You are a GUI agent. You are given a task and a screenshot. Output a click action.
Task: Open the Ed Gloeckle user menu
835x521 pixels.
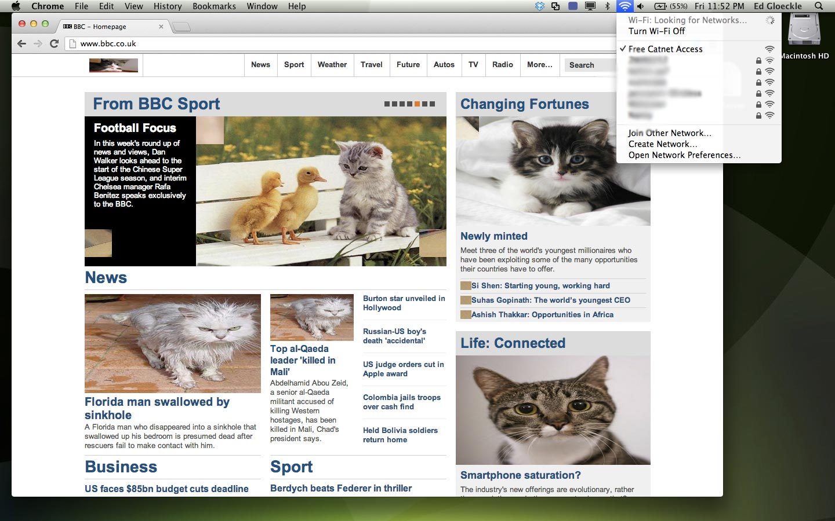777,6
